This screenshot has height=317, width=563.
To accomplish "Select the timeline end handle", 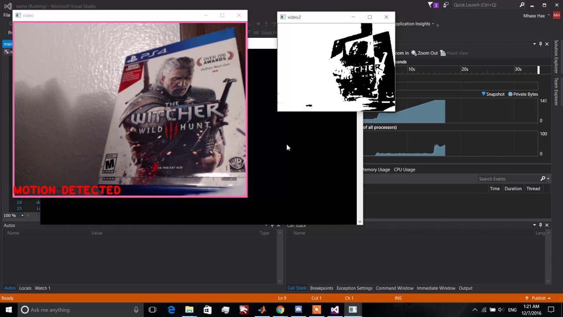I will (x=538, y=70).
